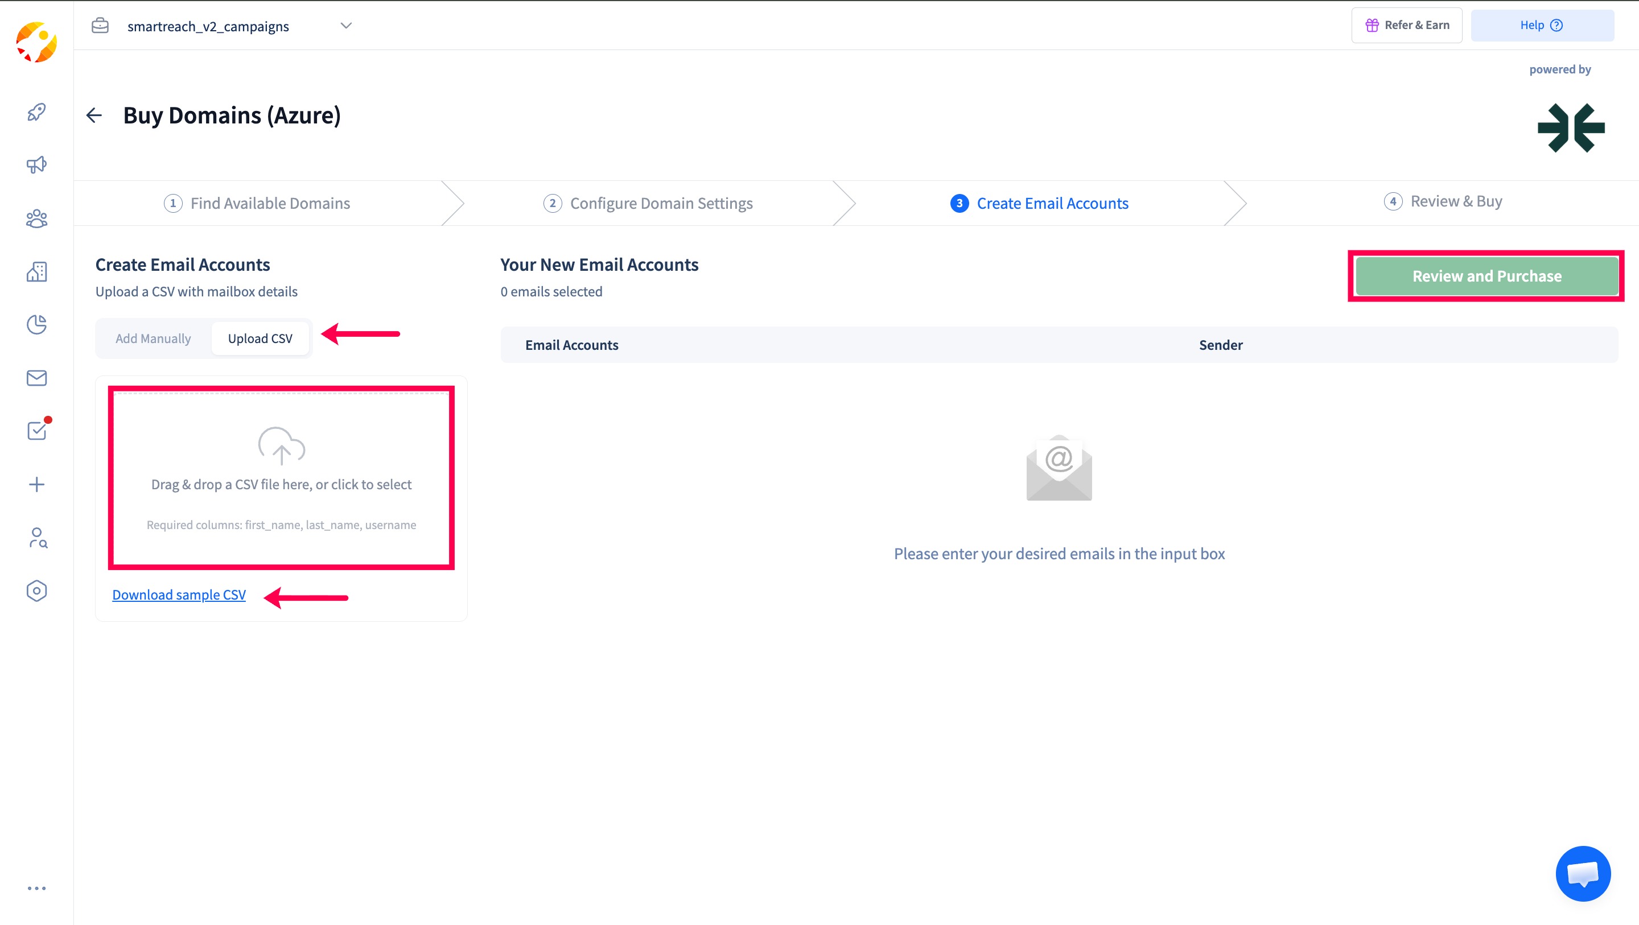Expand the smartreach_v2_campaigns team dropdown
This screenshot has height=925, width=1639.
[x=346, y=26]
